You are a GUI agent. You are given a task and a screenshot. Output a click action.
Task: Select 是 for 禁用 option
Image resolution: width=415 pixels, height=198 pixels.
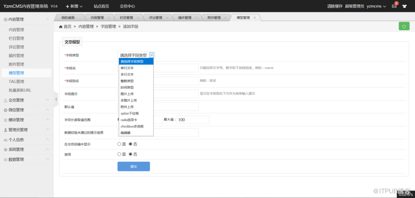119,154
